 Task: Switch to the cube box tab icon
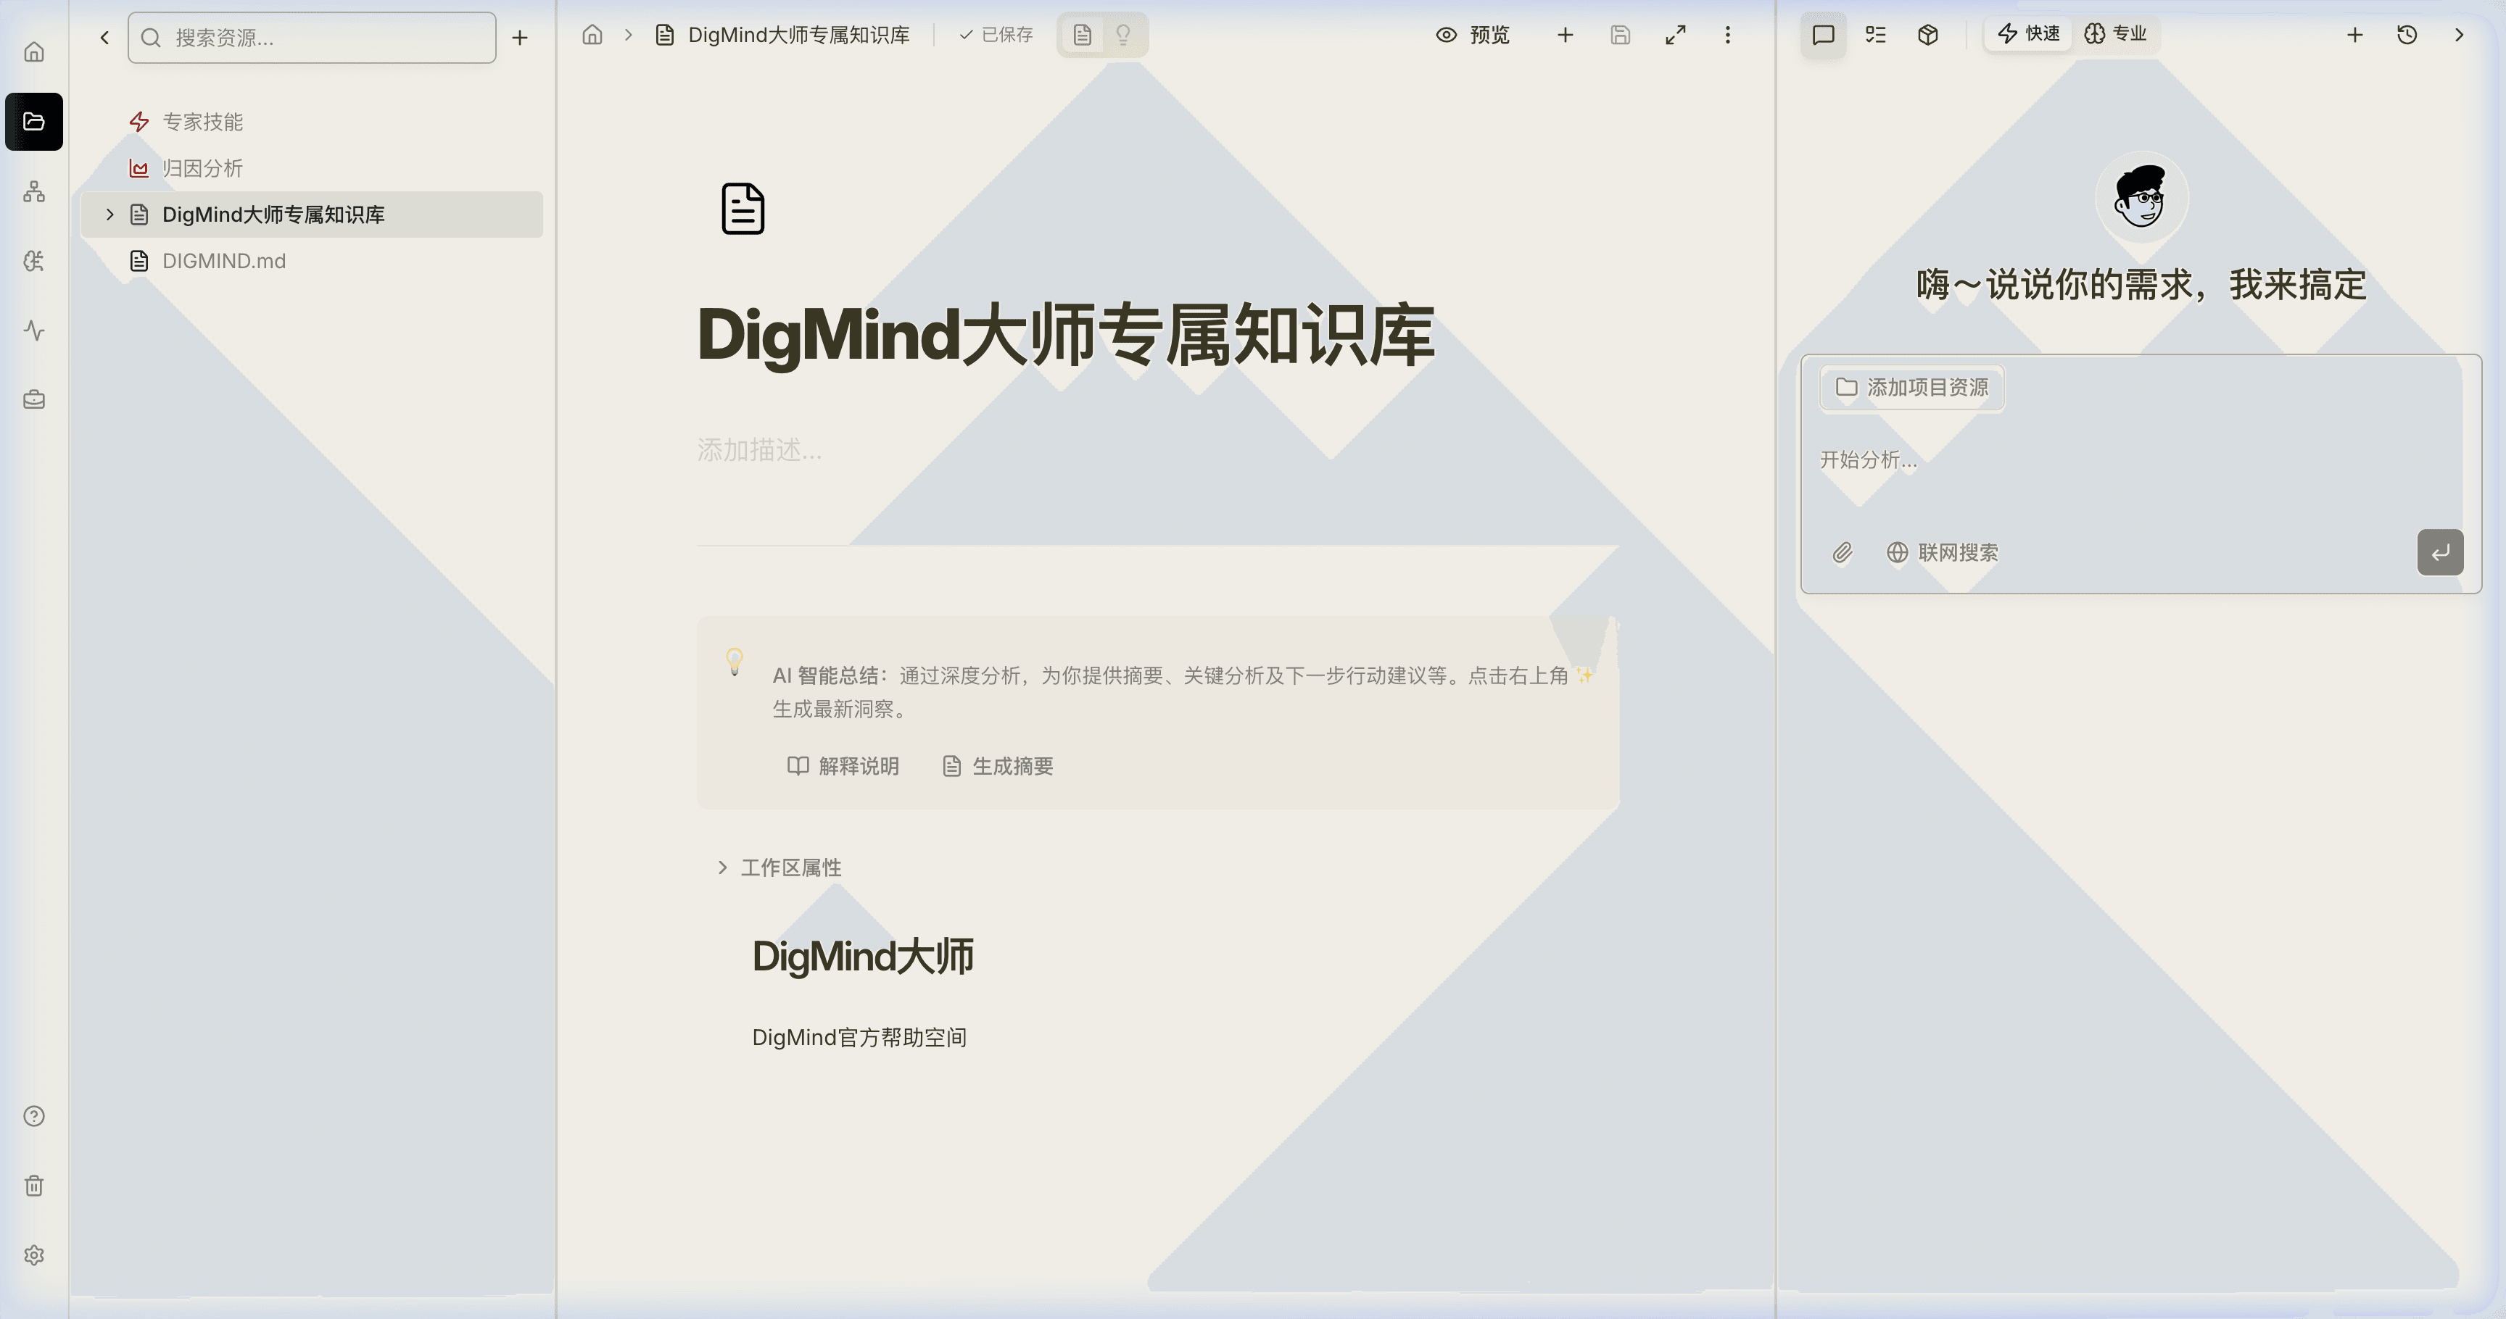pos(1928,35)
